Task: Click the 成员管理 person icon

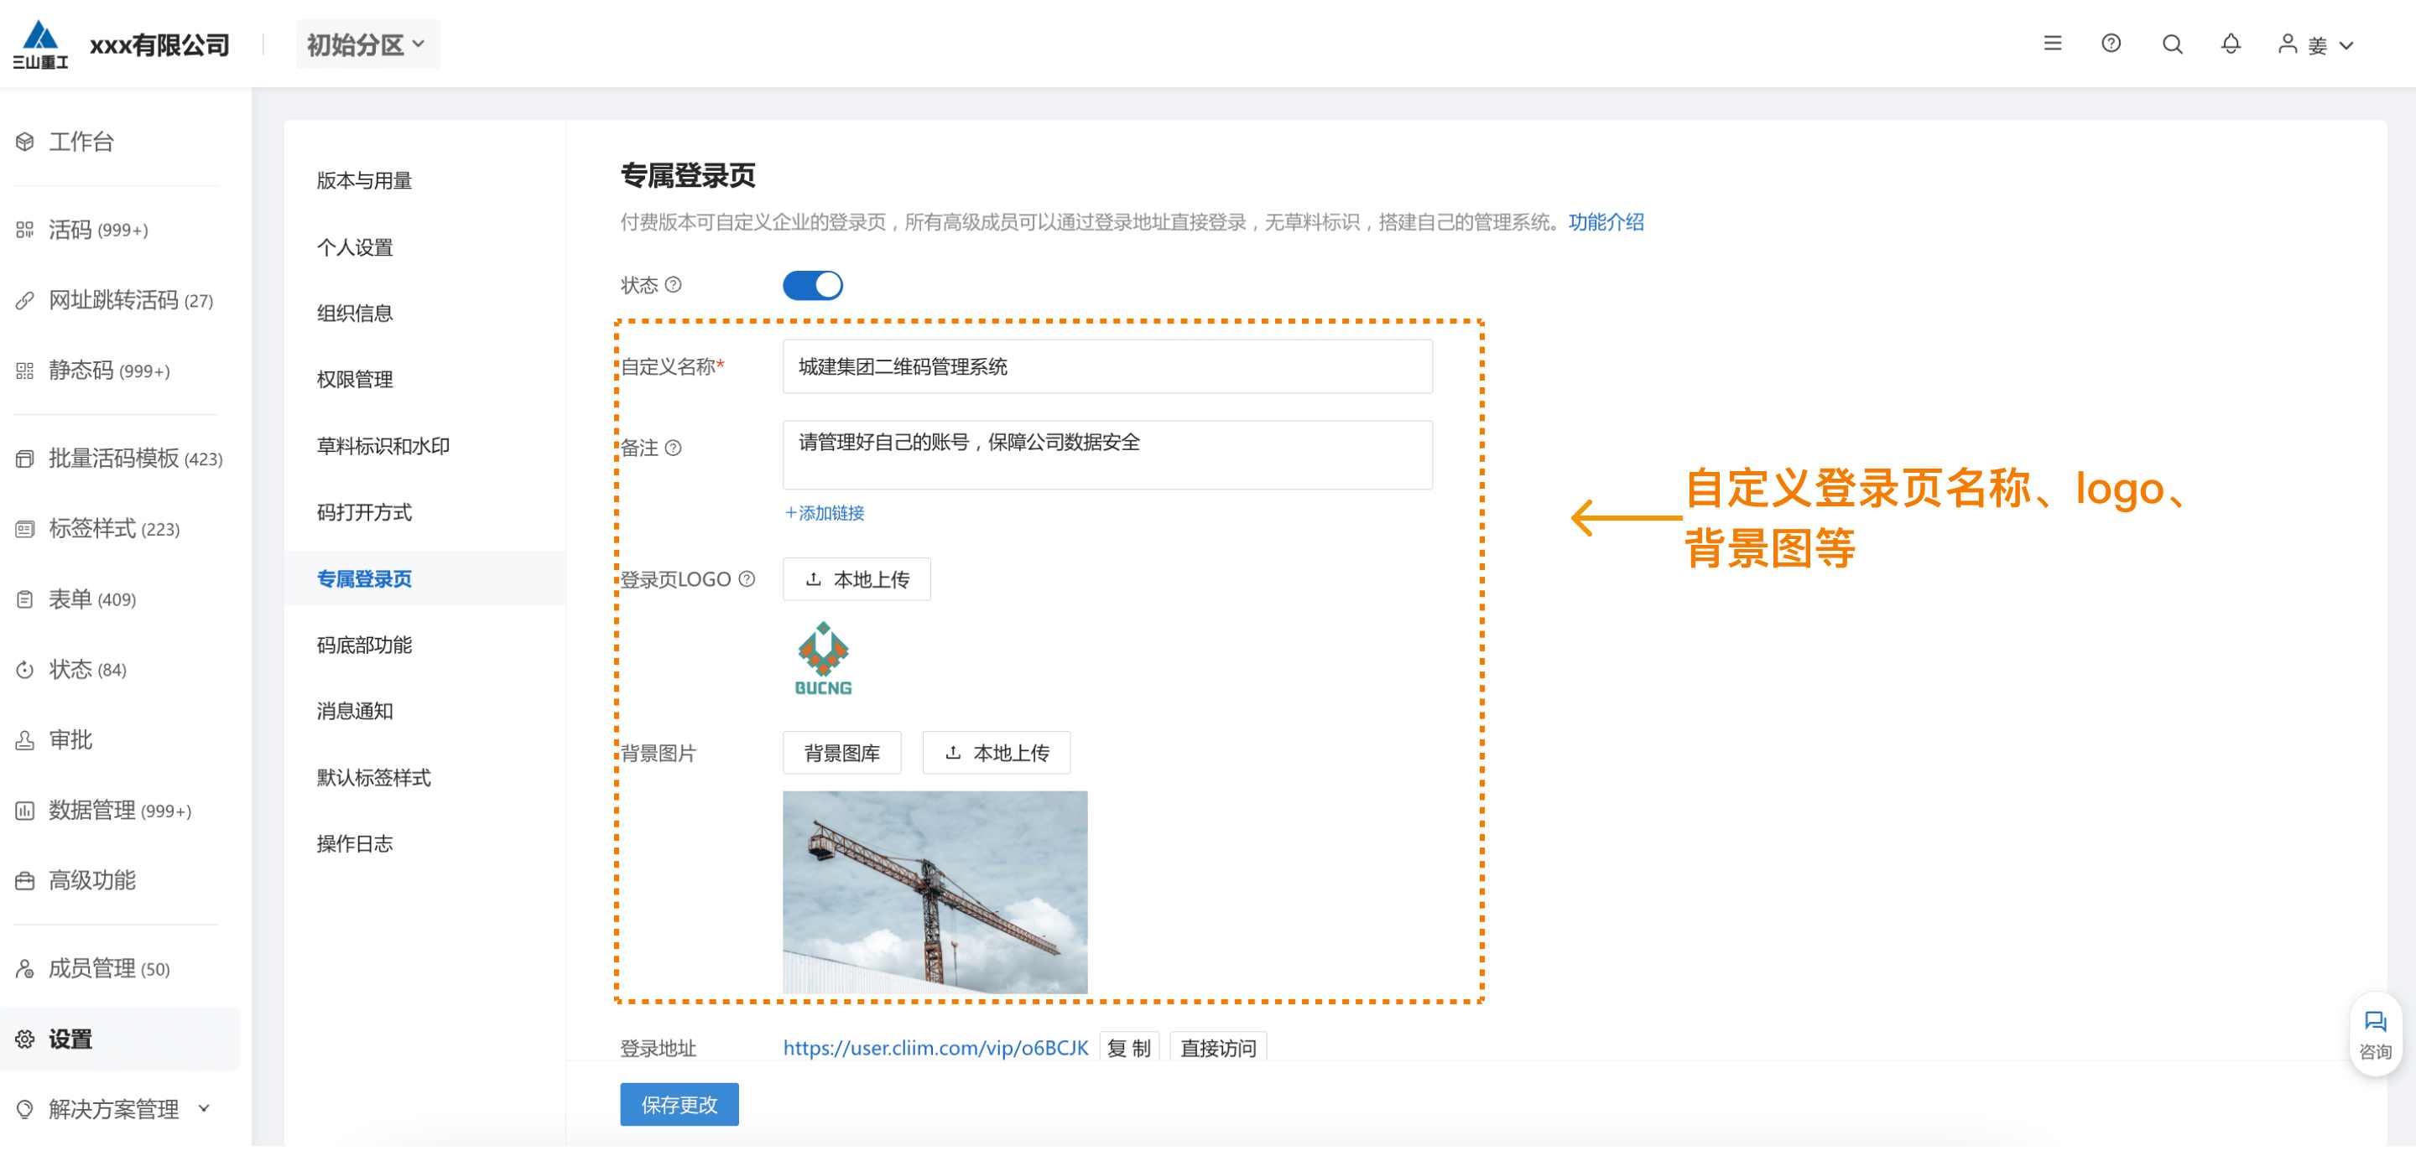Action: pyautogui.click(x=25, y=968)
